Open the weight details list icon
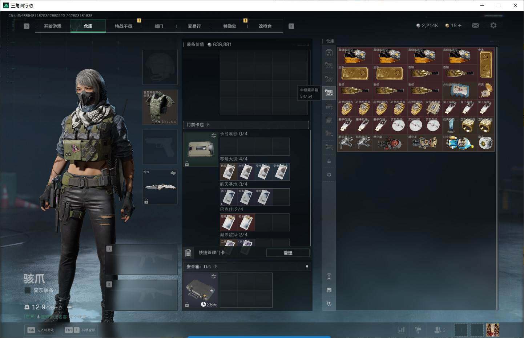This screenshot has height=338, width=524. pyautogui.click(x=69, y=307)
